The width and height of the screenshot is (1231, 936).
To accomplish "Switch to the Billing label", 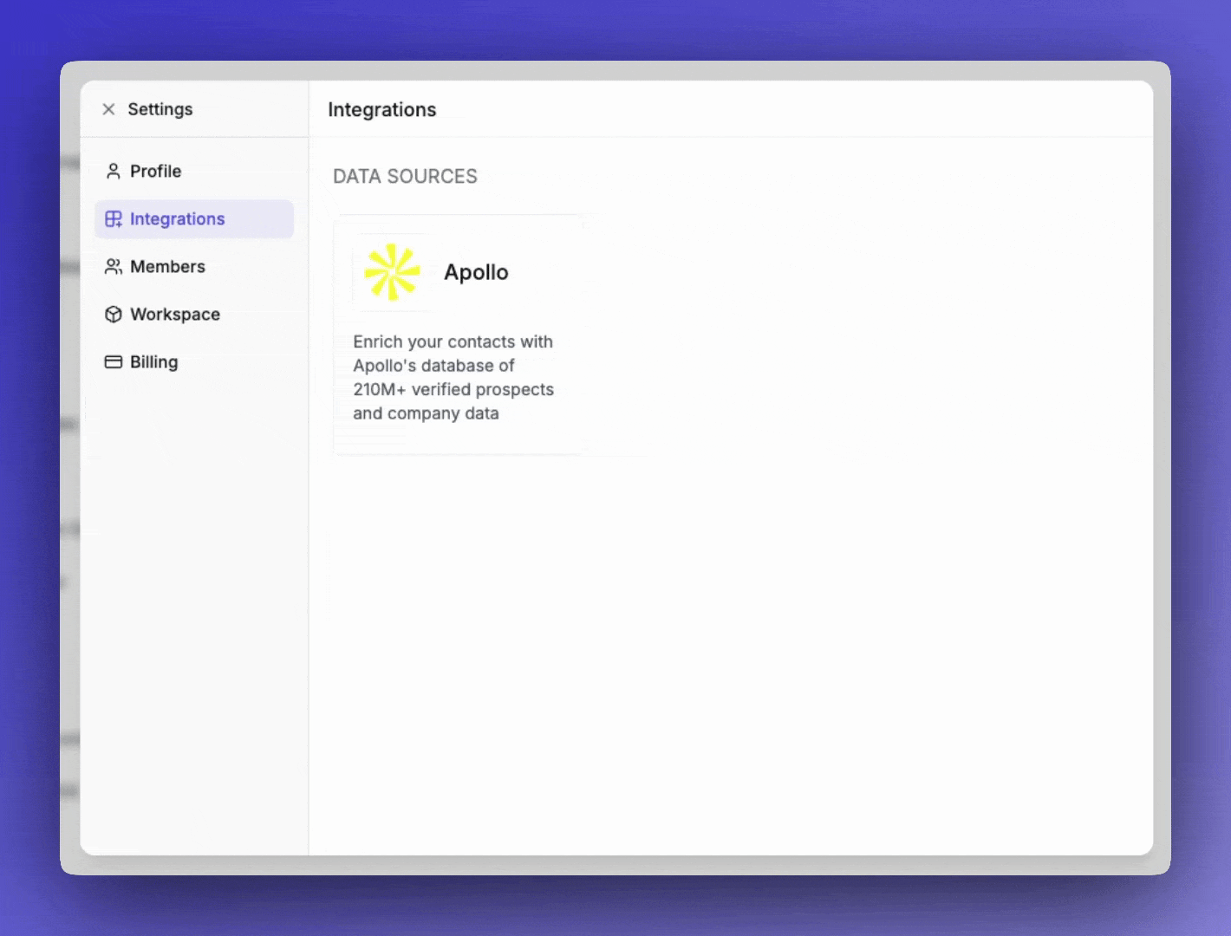I will (153, 362).
